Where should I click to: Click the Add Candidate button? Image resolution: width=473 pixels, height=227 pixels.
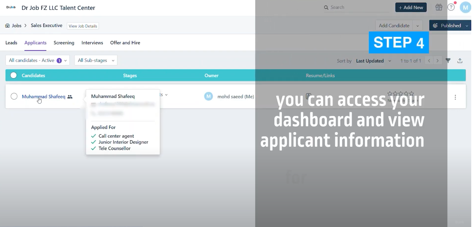[x=394, y=26]
